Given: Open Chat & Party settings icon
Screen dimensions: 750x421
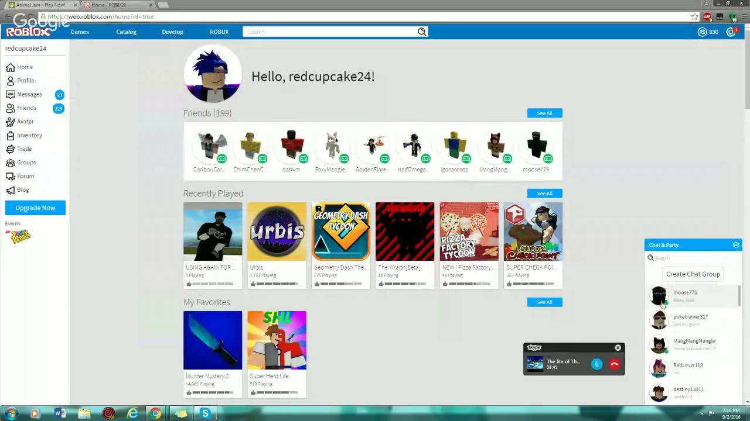Looking at the screenshot, I should tap(736, 245).
